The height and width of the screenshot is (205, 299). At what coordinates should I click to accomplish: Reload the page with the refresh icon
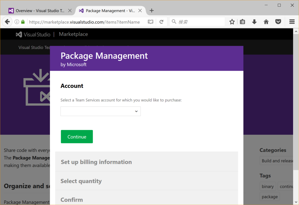(x=161, y=22)
